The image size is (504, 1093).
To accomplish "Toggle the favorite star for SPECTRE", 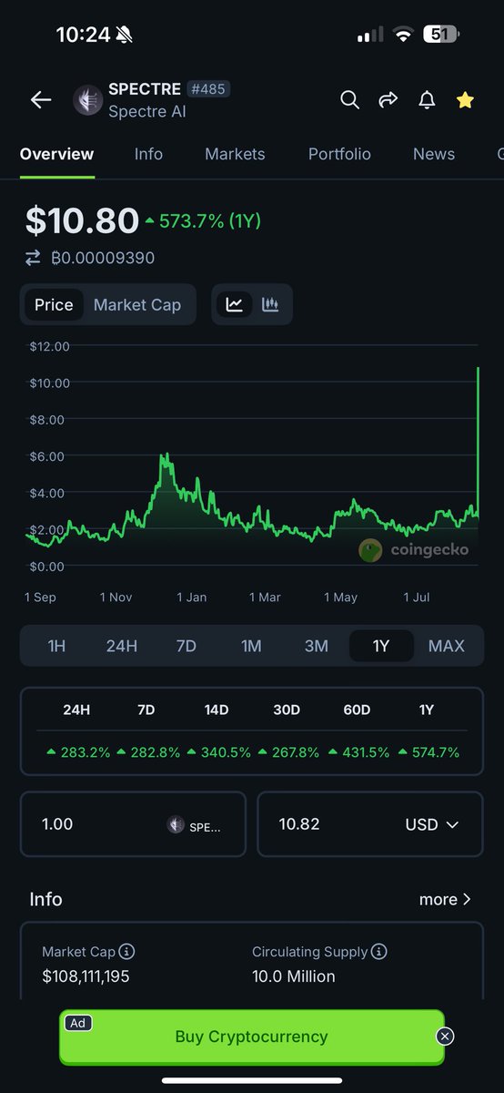I will pyautogui.click(x=465, y=100).
